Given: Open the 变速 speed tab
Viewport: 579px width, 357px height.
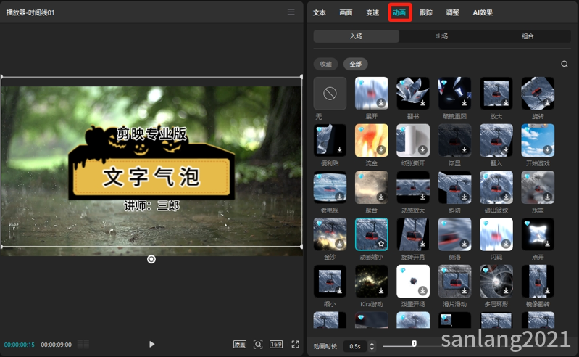Looking at the screenshot, I should [x=372, y=12].
